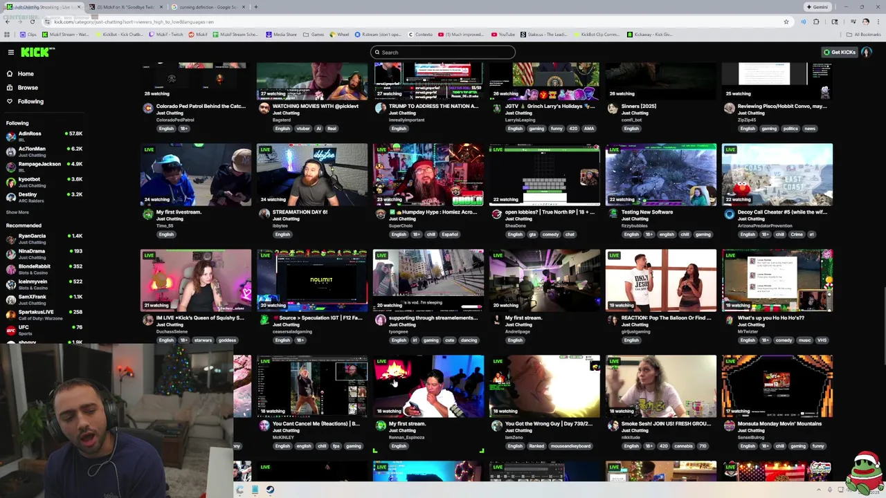
Task: Open 'REACTION: Pop The Balloon' stream title
Action: (666, 317)
